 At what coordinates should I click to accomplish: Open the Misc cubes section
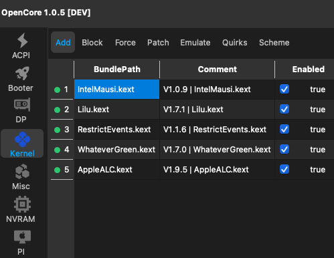pos(21,177)
